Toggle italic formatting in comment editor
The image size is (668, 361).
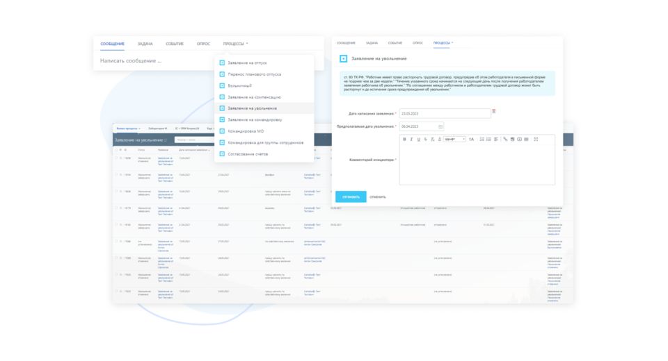pos(411,140)
